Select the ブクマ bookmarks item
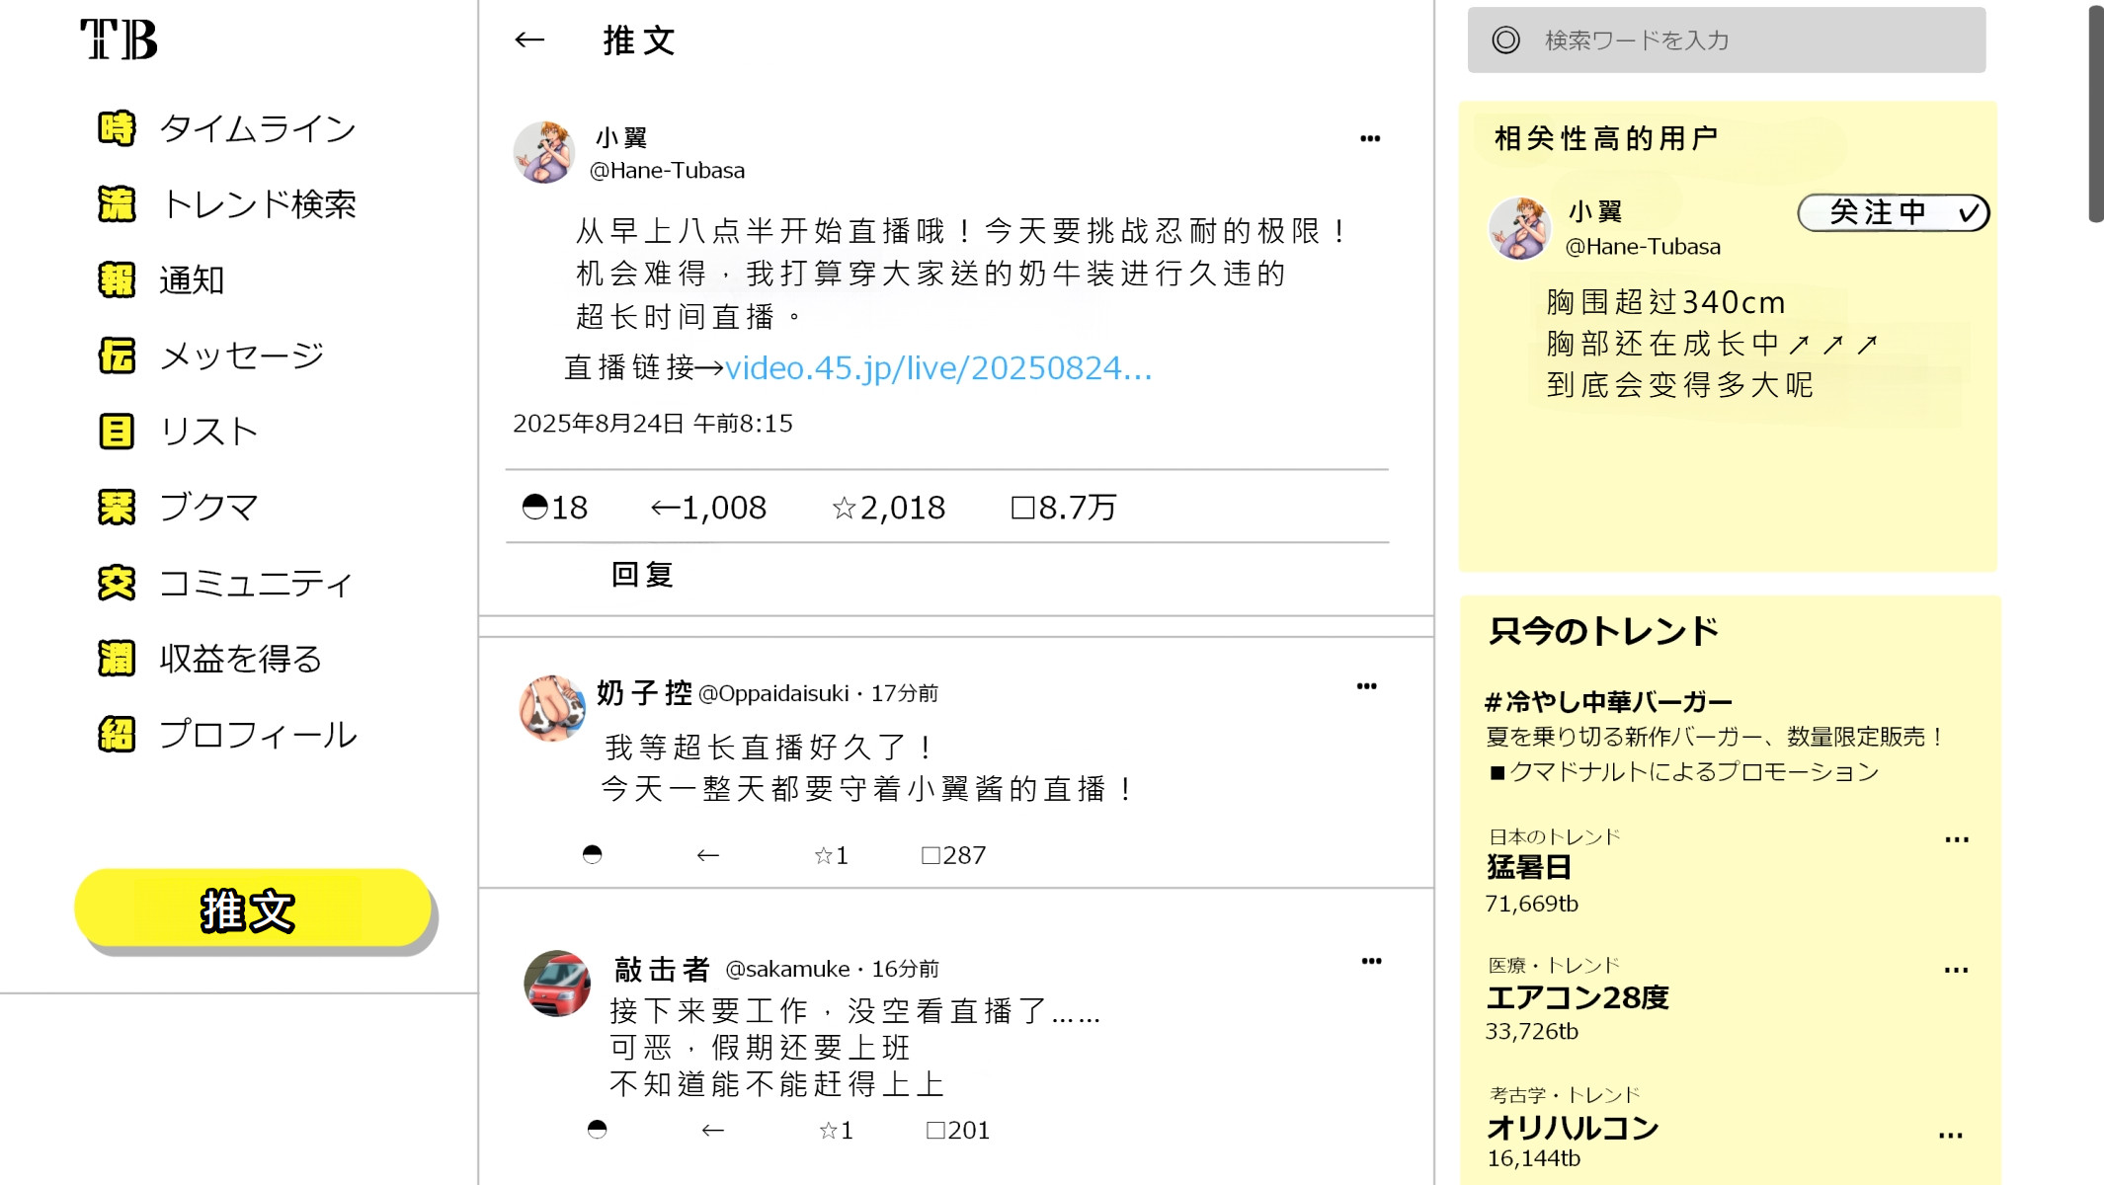Viewport: 2104px width, 1185px height. point(179,508)
